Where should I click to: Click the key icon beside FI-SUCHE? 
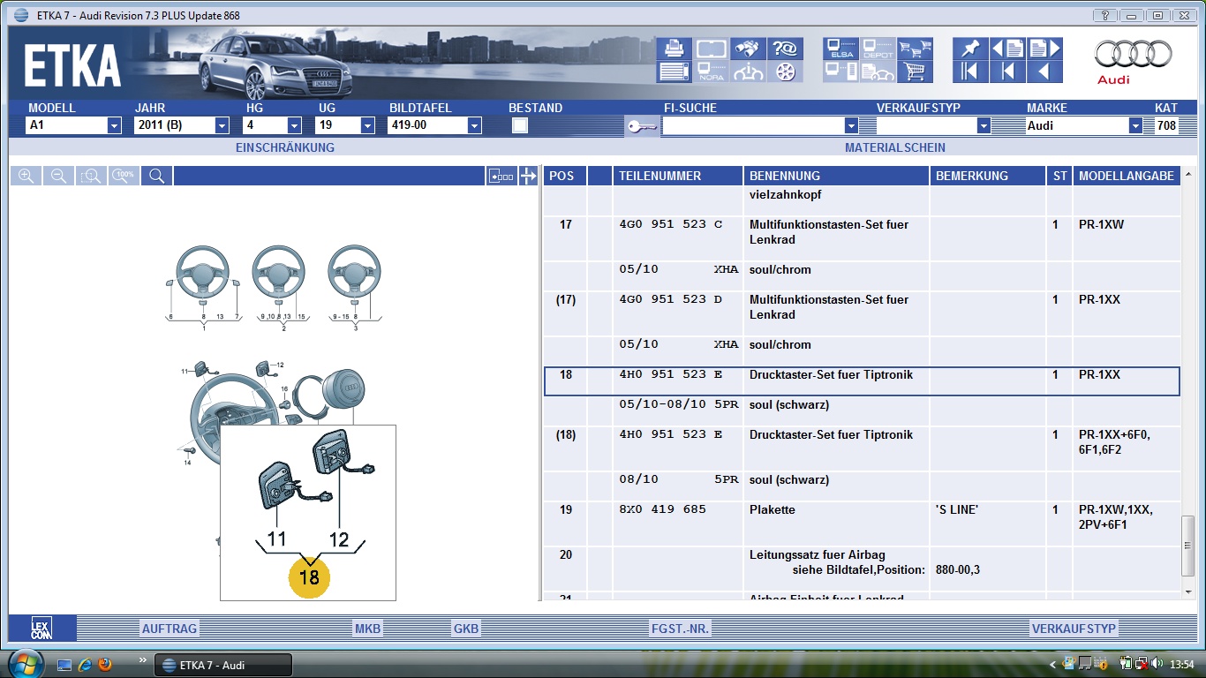pyautogui.click(x=641, y=126)
